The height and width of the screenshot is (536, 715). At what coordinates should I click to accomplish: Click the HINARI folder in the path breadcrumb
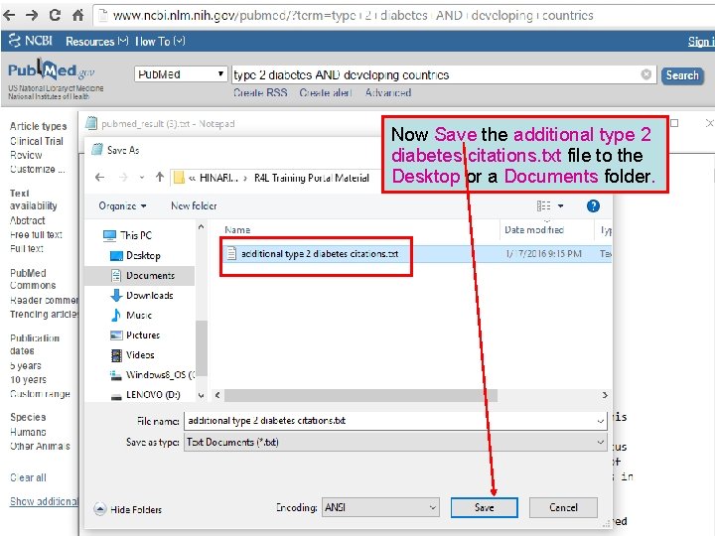pyautogui.click(x=218, y=178)
